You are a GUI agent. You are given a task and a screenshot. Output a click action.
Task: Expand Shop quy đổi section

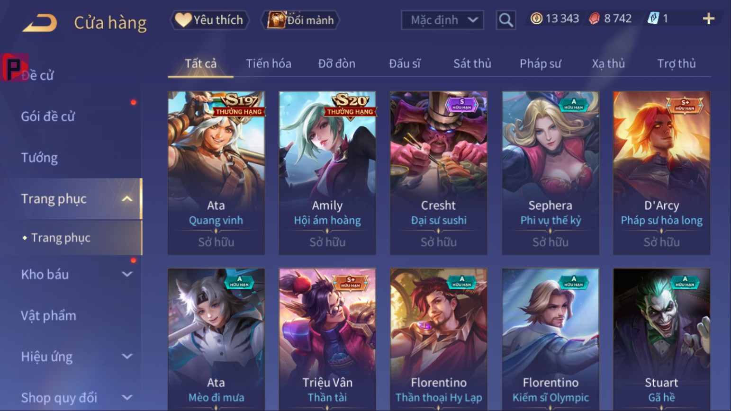coord(127,398)
